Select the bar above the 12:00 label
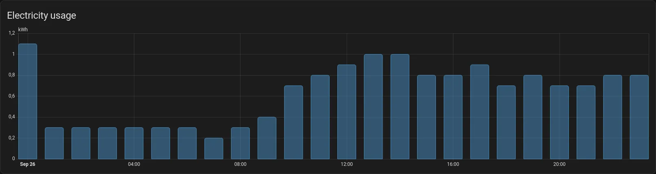This screenshot has height=174, width=656. click(347, 112)
